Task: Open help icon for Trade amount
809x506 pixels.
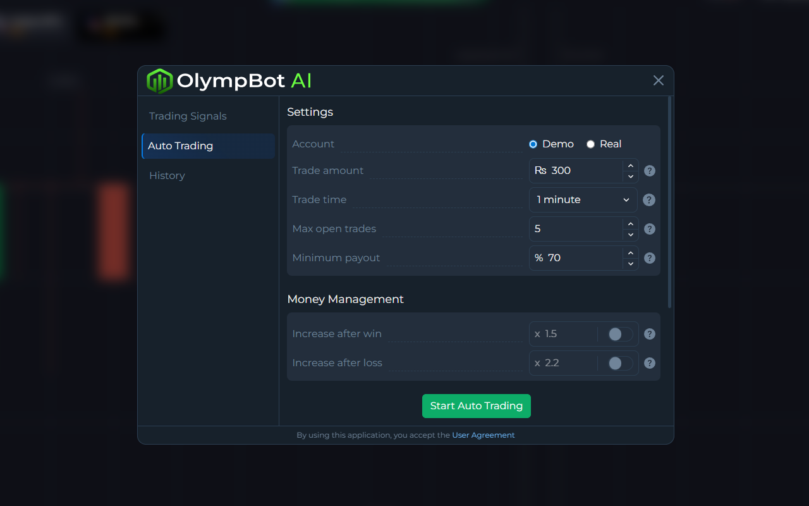Action: (649, 171)
